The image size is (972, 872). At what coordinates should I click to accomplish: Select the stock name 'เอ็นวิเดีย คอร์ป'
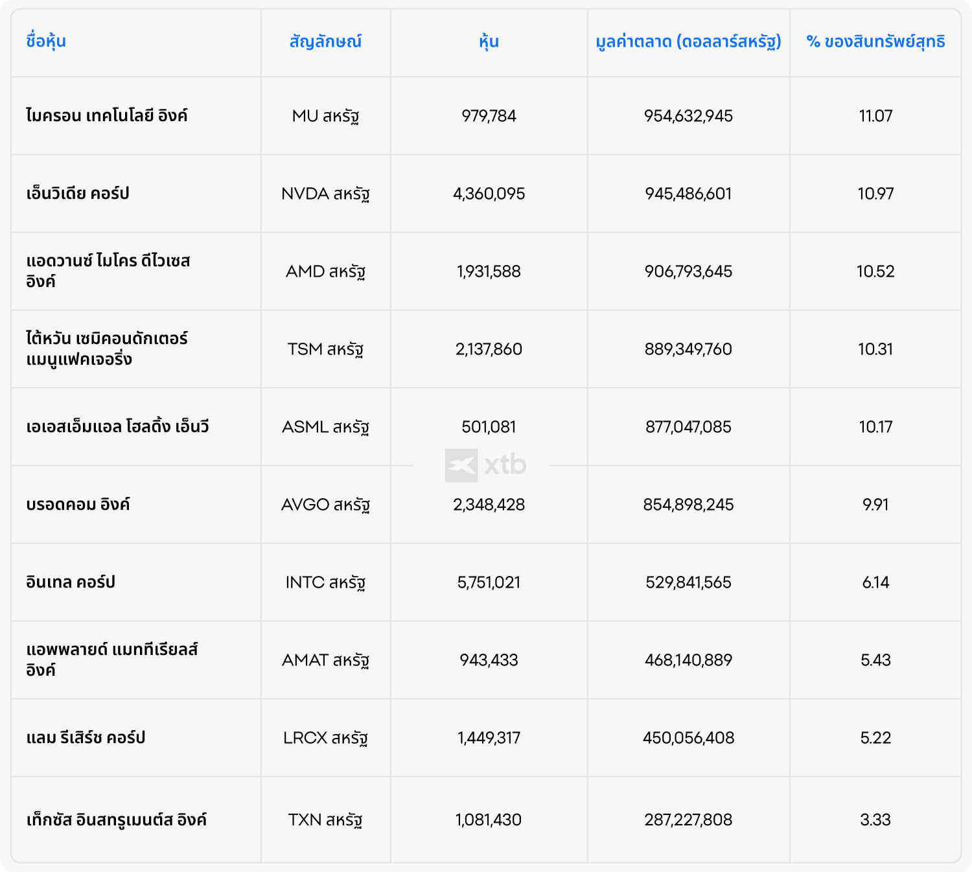(x=78, y=193)
